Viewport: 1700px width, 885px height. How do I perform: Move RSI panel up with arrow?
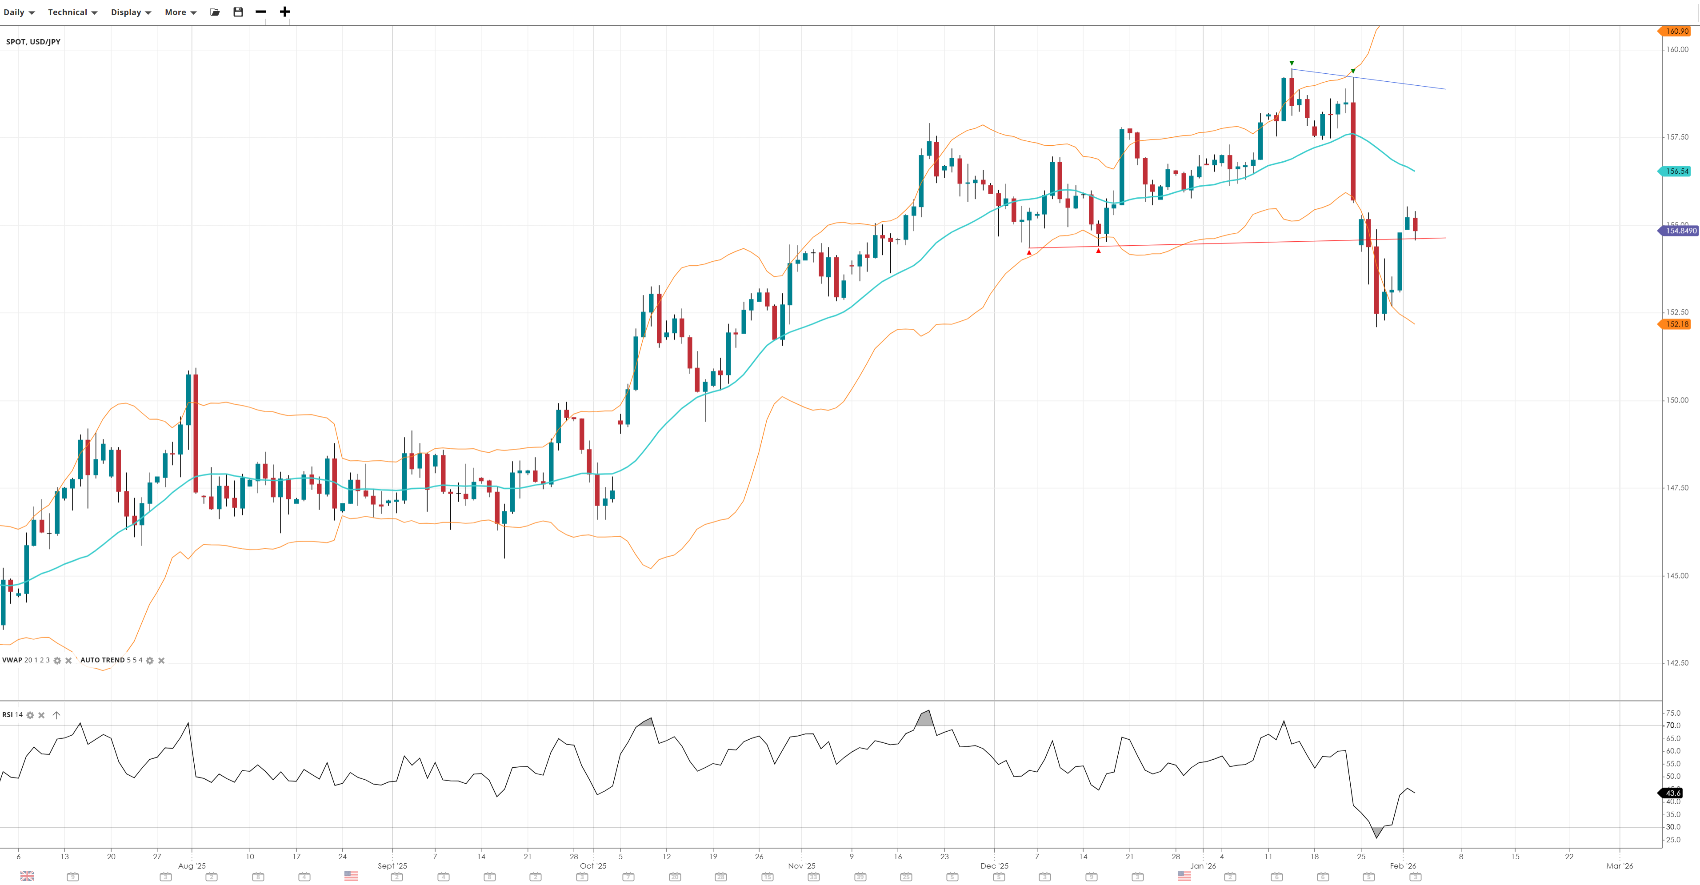56,716
